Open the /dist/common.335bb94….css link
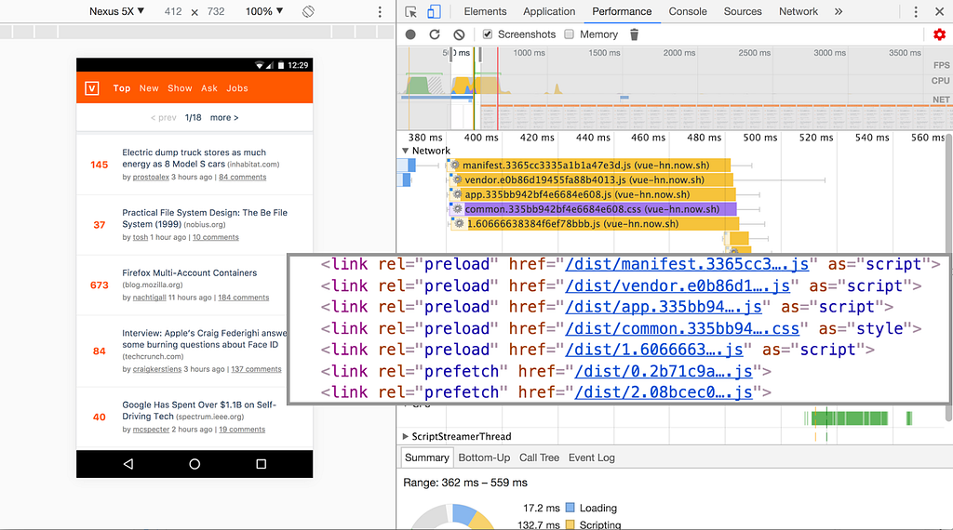The width and height of the screenshot is (953, 530). click(682, 329)
